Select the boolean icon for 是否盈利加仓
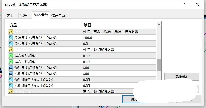 pos(11,56)
